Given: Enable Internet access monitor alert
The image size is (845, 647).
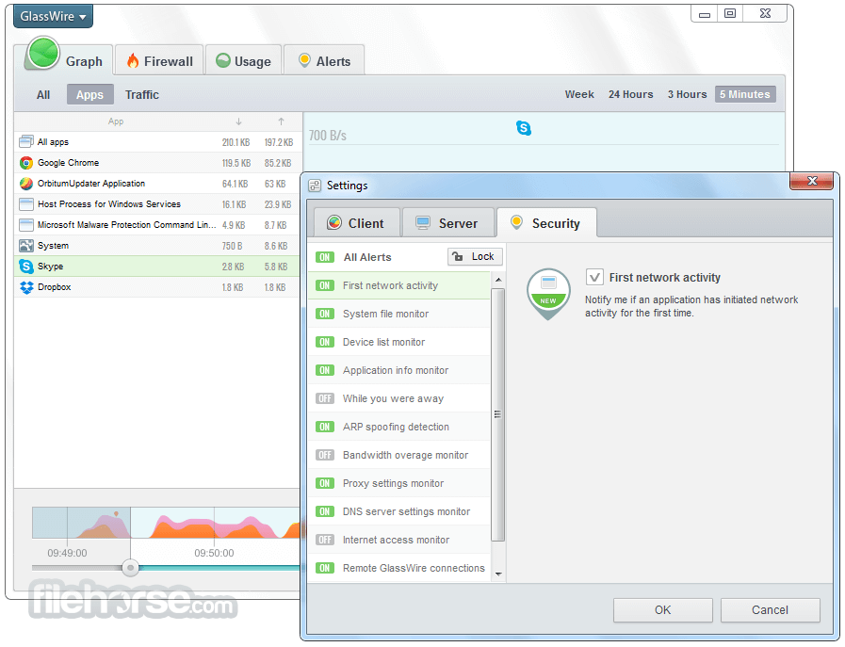Looking at the screenshot, I should (325, 540).
